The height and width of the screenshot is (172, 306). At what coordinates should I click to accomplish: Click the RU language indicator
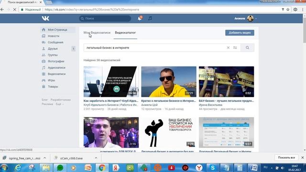pyautogui.click(x=265, y=167)
